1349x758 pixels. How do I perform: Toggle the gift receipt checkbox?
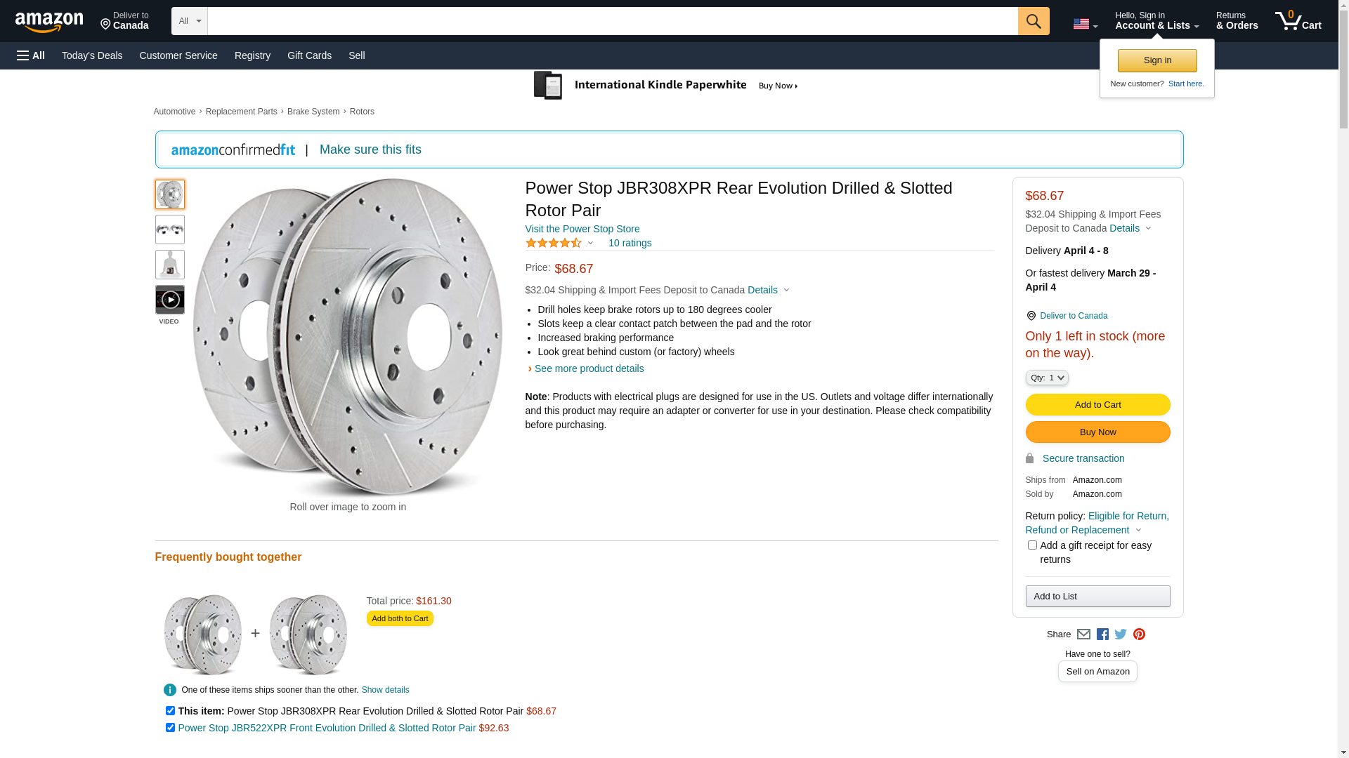1032,545
